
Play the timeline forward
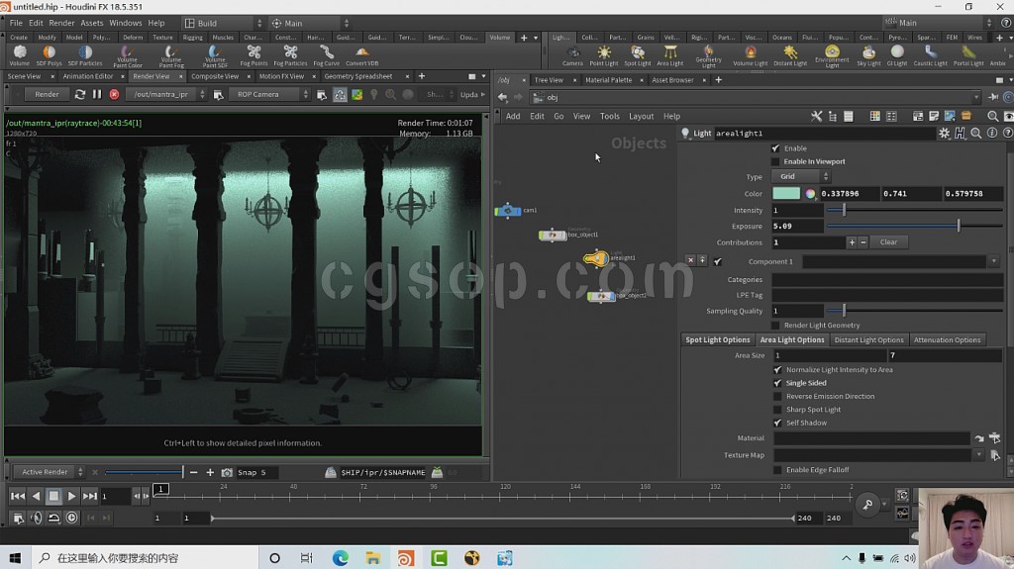pos(71,497)
